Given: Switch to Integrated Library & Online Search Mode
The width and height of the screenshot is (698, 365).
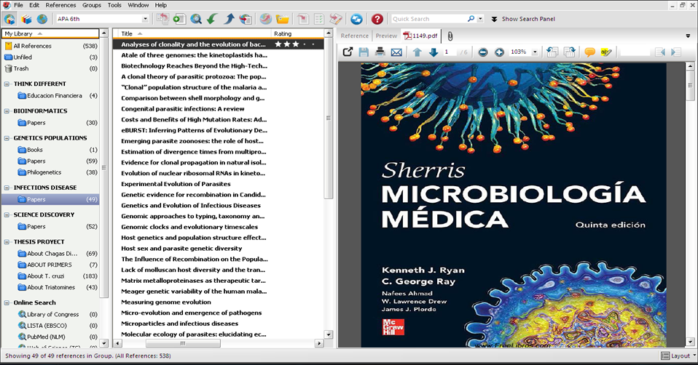Looking at the screenshot, I should click(9, 19).
